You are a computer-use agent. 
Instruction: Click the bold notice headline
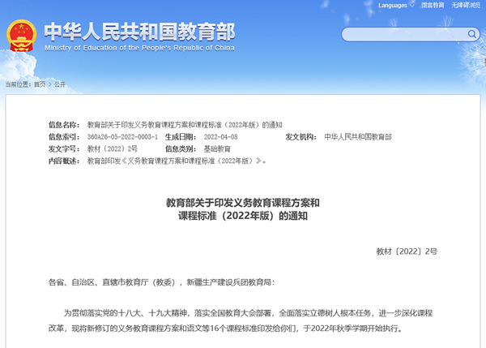click(x=243, y=209)
